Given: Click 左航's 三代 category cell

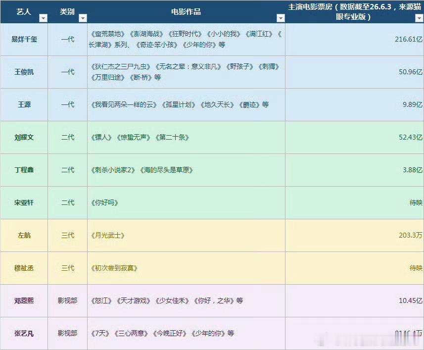Looking at the screenshot, I should (x=68, y=236).
